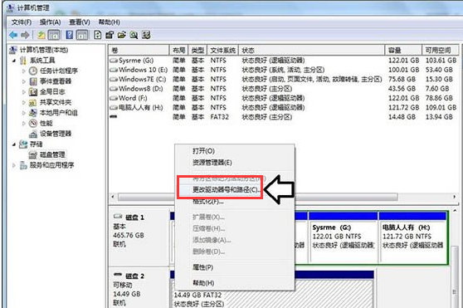
Task: Expand the 本地用户和组 tree node
Action: 24,113
